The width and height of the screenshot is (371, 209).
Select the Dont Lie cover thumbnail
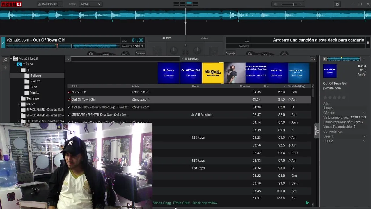[x=276, y=73]
